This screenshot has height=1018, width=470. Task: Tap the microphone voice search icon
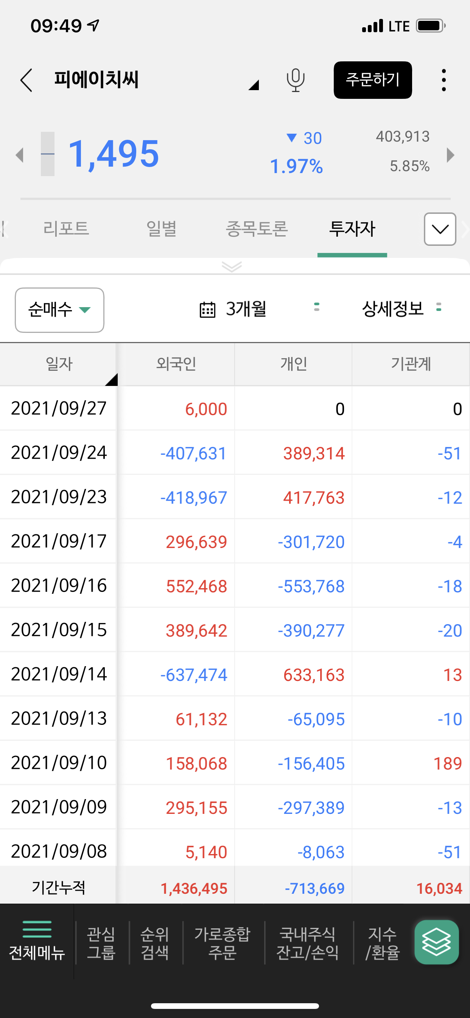coord(296,80)
